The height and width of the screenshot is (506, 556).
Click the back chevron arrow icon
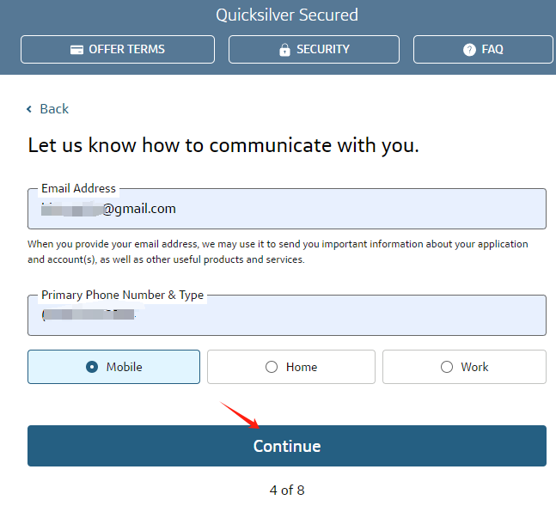coord(29,109)
